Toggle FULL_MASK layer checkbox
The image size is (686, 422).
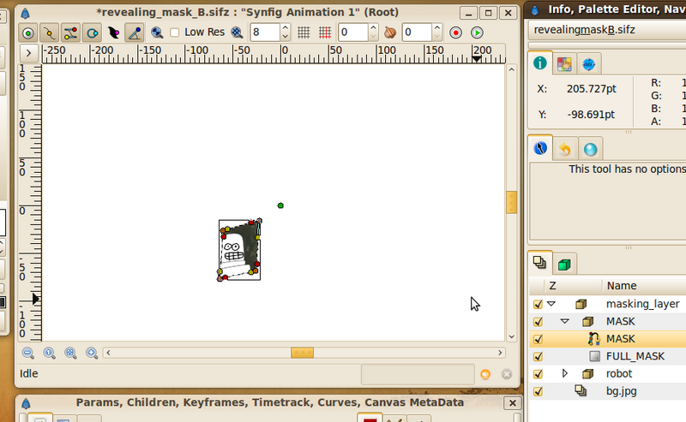click(x=539, y=356)
